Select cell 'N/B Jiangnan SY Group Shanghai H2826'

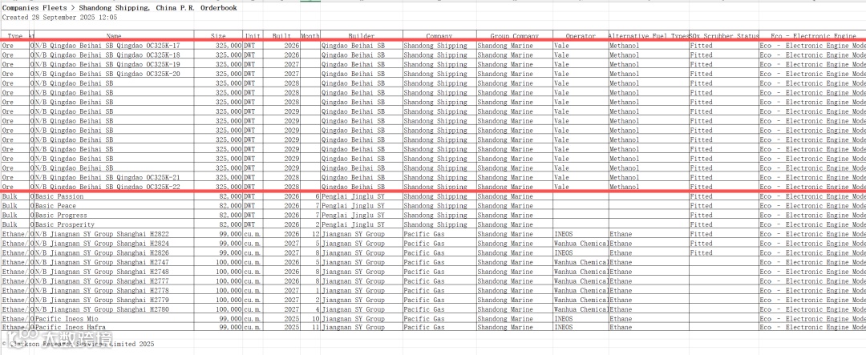tap(114, 252)
